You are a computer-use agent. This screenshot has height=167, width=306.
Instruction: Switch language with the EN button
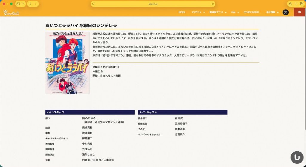[x=299, y=12]
